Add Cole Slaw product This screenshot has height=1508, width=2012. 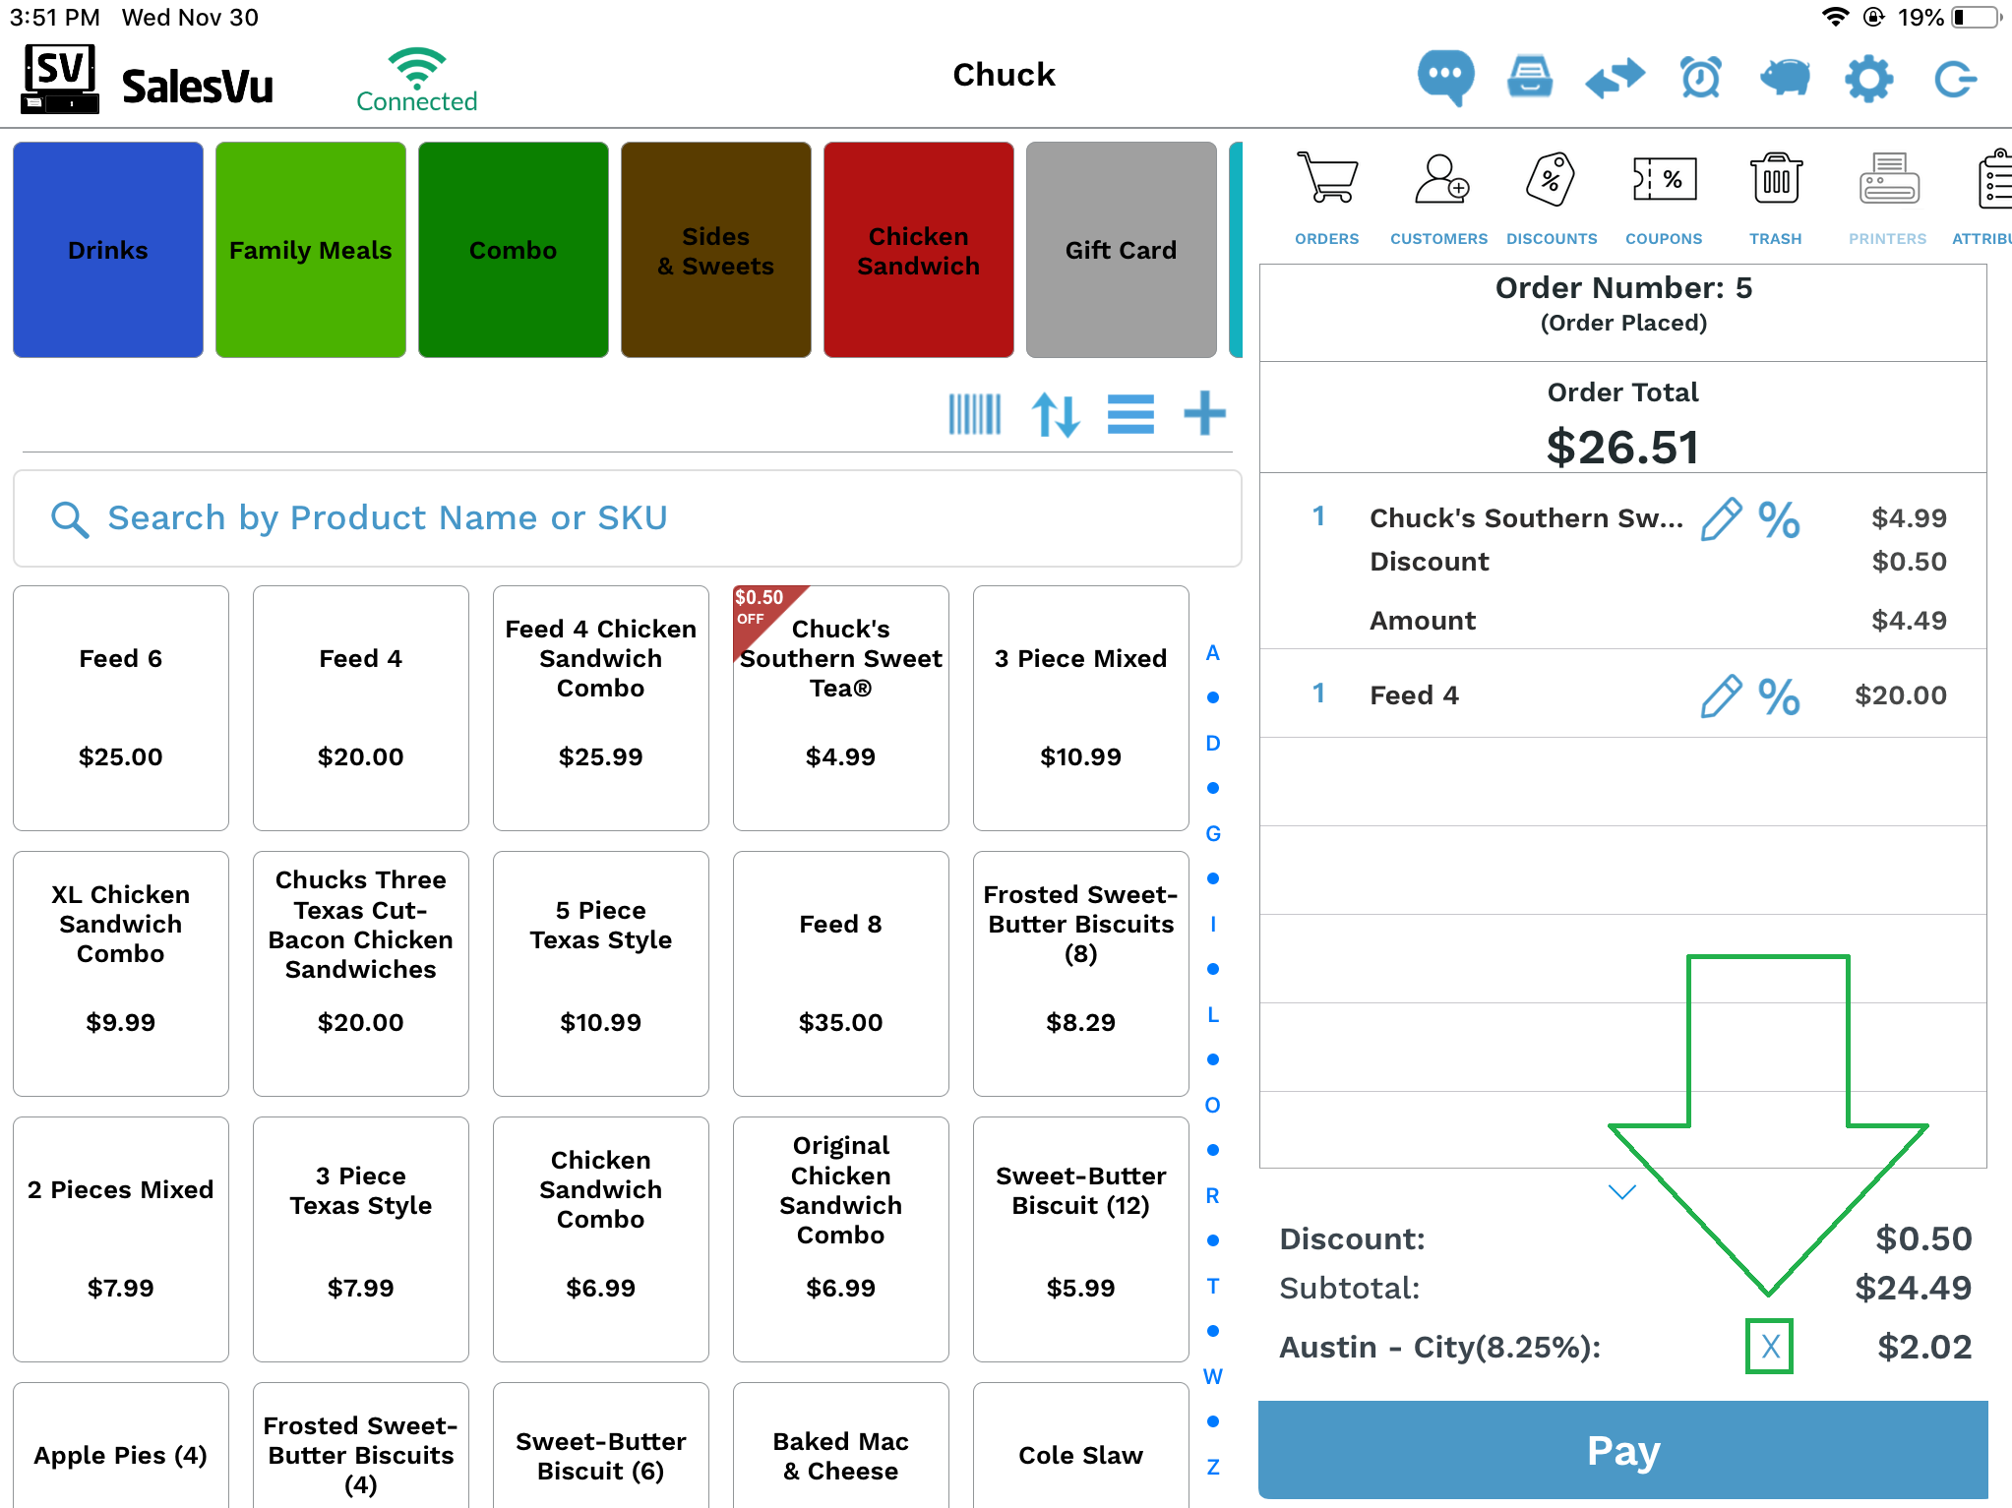(1081, 1446)
